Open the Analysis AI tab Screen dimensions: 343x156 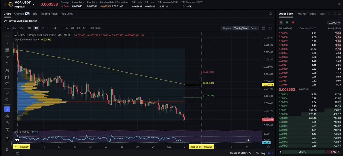click(x=22, y=14)
